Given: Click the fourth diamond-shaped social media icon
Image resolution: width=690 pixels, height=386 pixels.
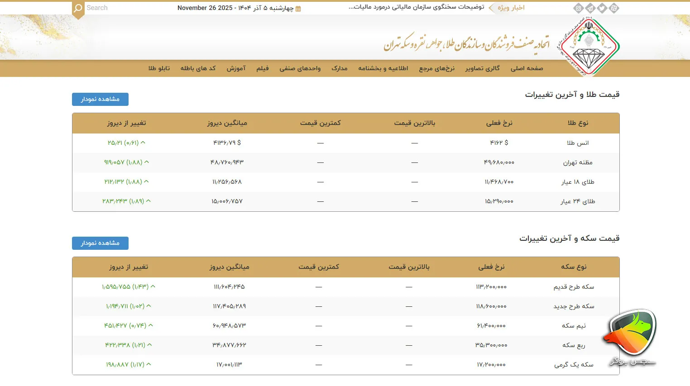Looking at the screenshot, I should pos(614,8).
